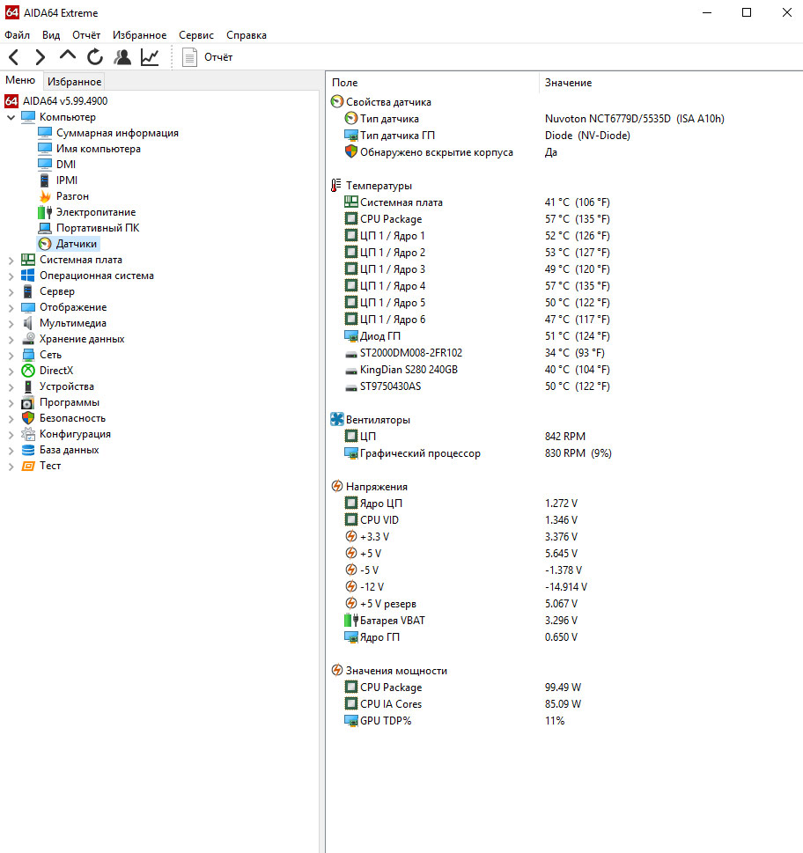Click the Датчики gauge icon
The width and height of the screenshot is (803, 853).
(45, 244)
